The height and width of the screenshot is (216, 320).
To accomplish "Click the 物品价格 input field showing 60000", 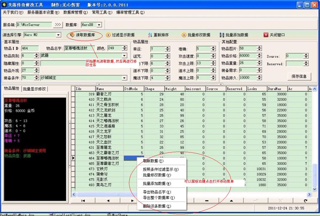I will coord(247,56).
